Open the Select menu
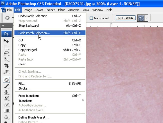 pos(50,10)
